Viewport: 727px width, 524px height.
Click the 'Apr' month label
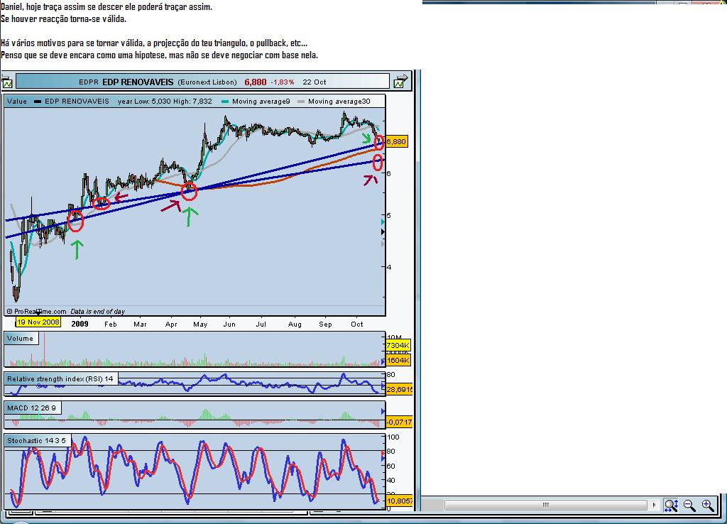(171, 324)
